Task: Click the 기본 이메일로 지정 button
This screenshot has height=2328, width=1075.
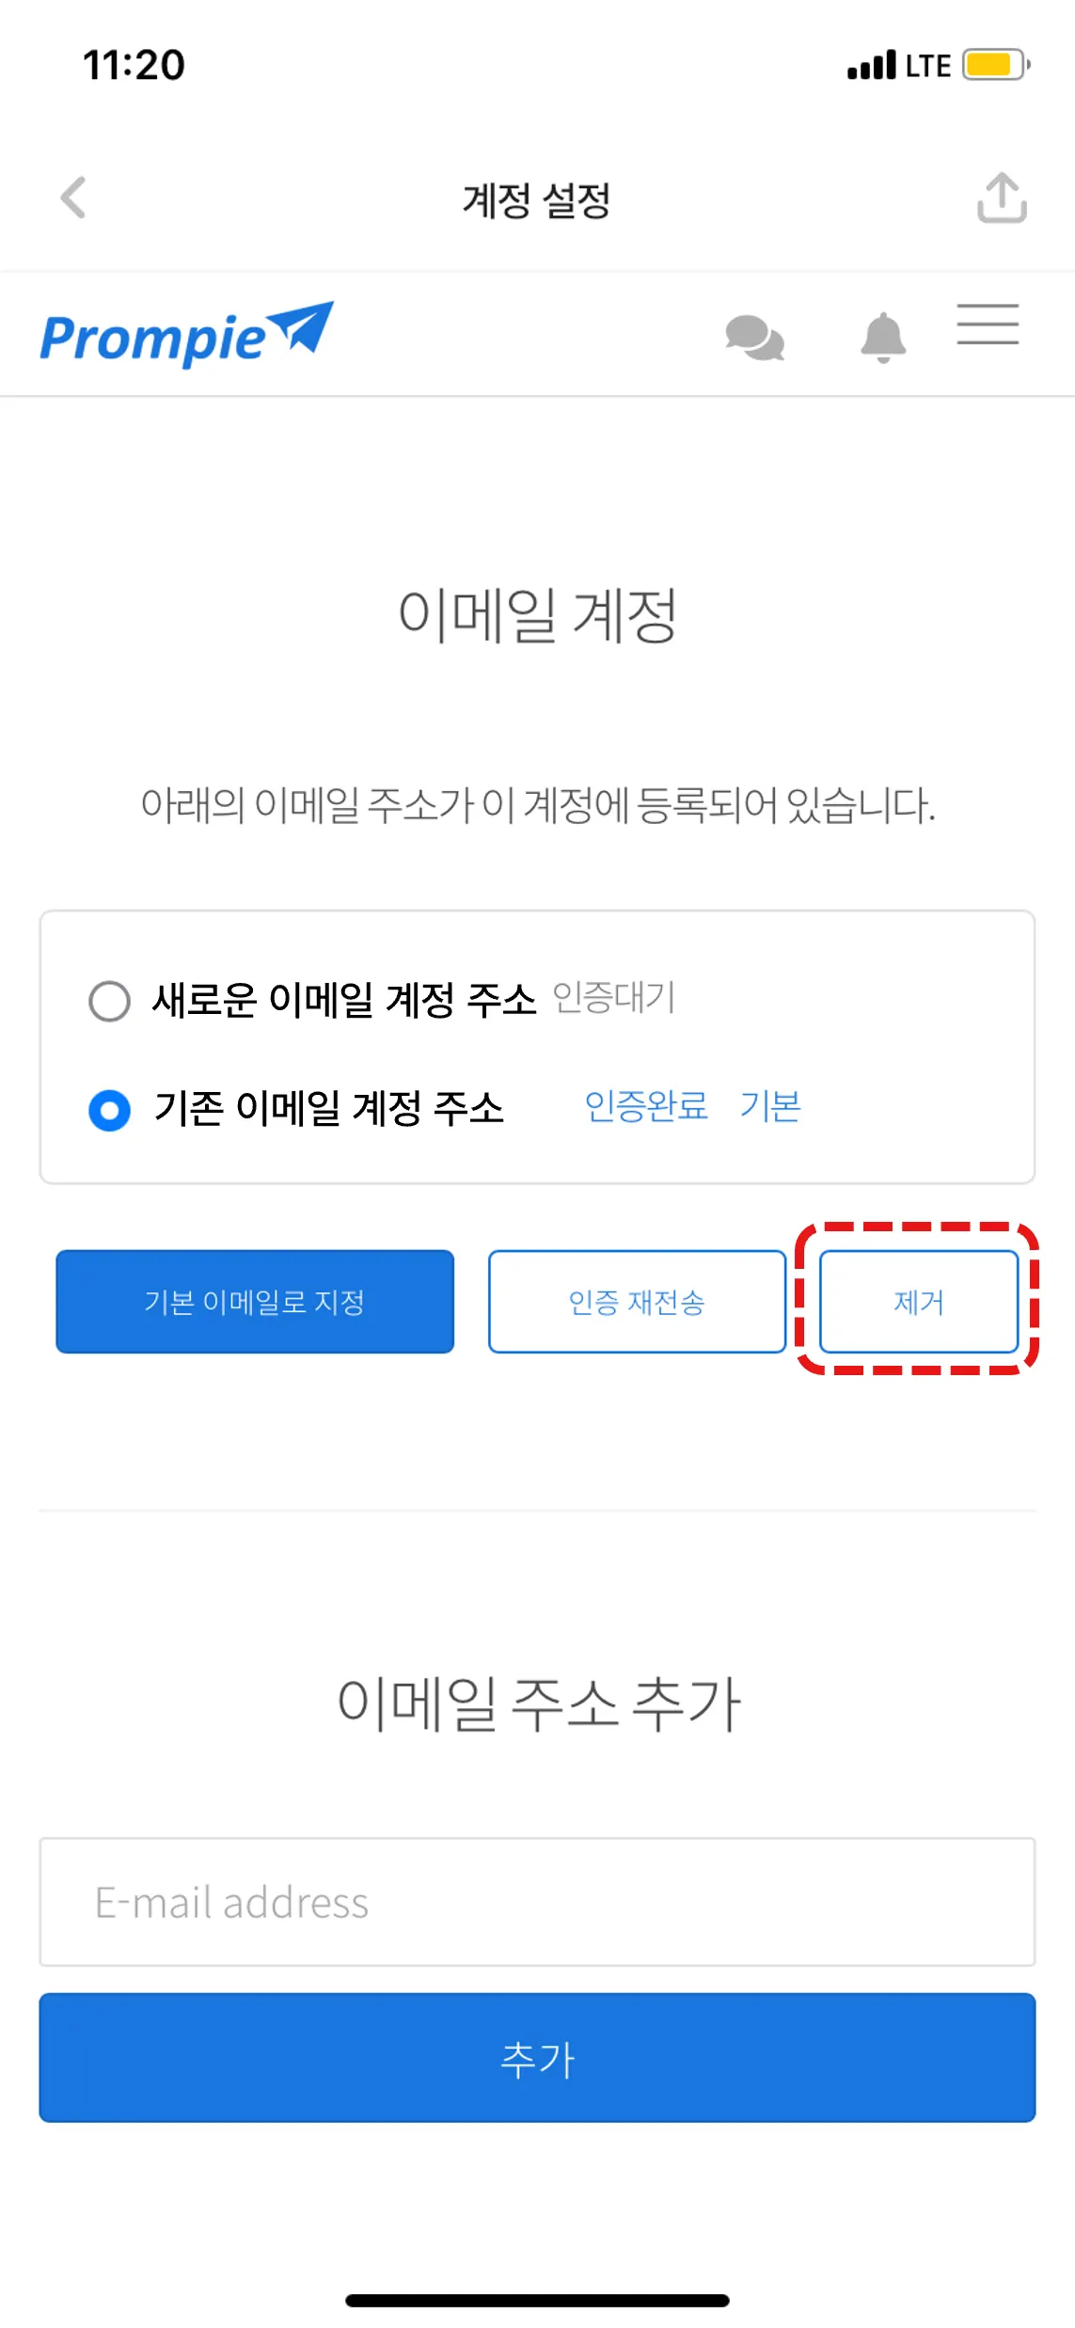Action: coord(255,1302)
